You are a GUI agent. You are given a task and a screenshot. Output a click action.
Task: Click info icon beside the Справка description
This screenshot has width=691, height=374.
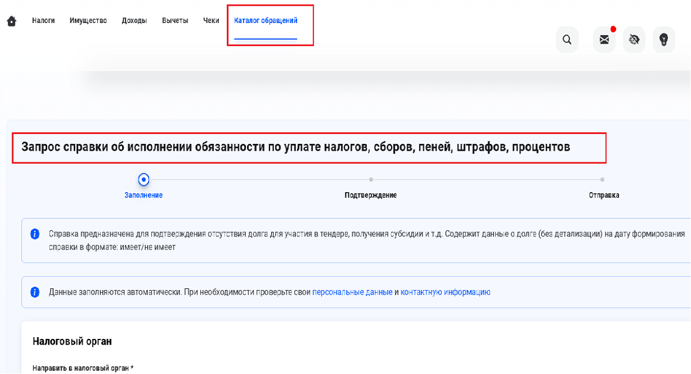coord(35,234)
